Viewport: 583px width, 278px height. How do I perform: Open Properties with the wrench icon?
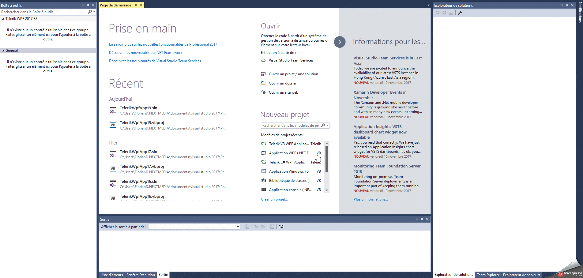(x=460, y=13)
